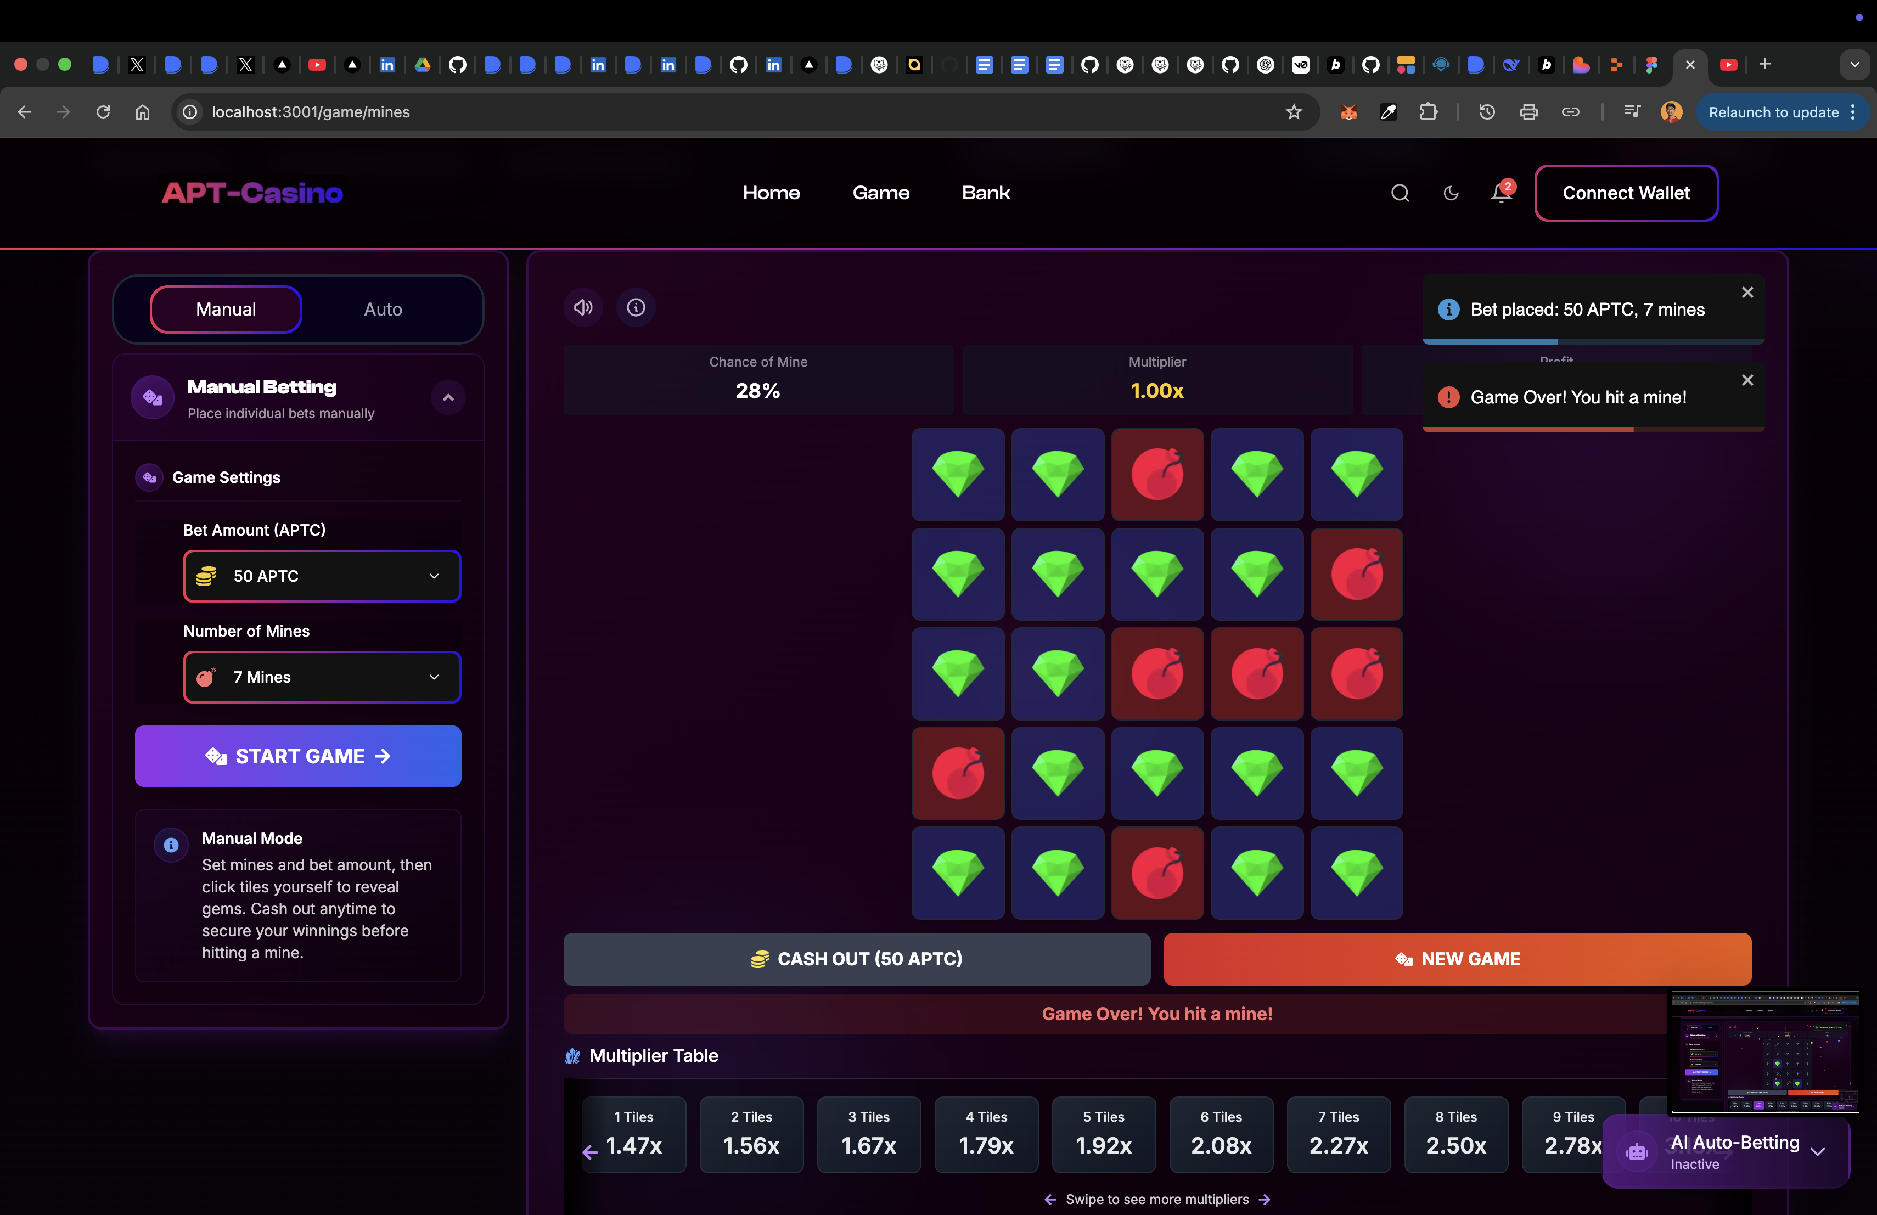Collapse the Manual Betting section

[448, 398]
